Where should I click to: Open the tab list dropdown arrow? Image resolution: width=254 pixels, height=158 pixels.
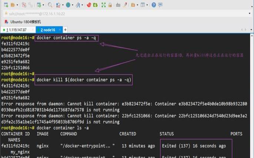tap(251, 30)
